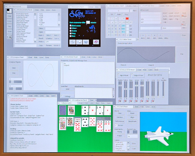Viewport: 195px width, 156px height.
Task: Click the cursor icon below Store on Oberon.Desk
Action: (10, 37)
